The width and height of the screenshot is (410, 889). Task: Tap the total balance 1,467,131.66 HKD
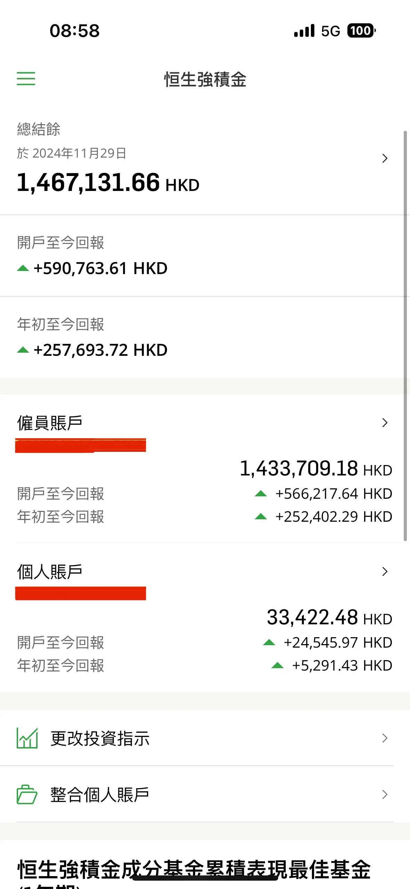click(108, 183)
